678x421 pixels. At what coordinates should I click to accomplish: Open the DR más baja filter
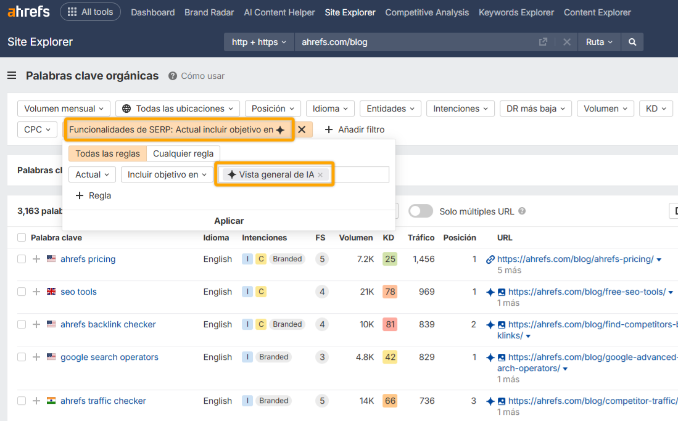(x=535, y=108)
